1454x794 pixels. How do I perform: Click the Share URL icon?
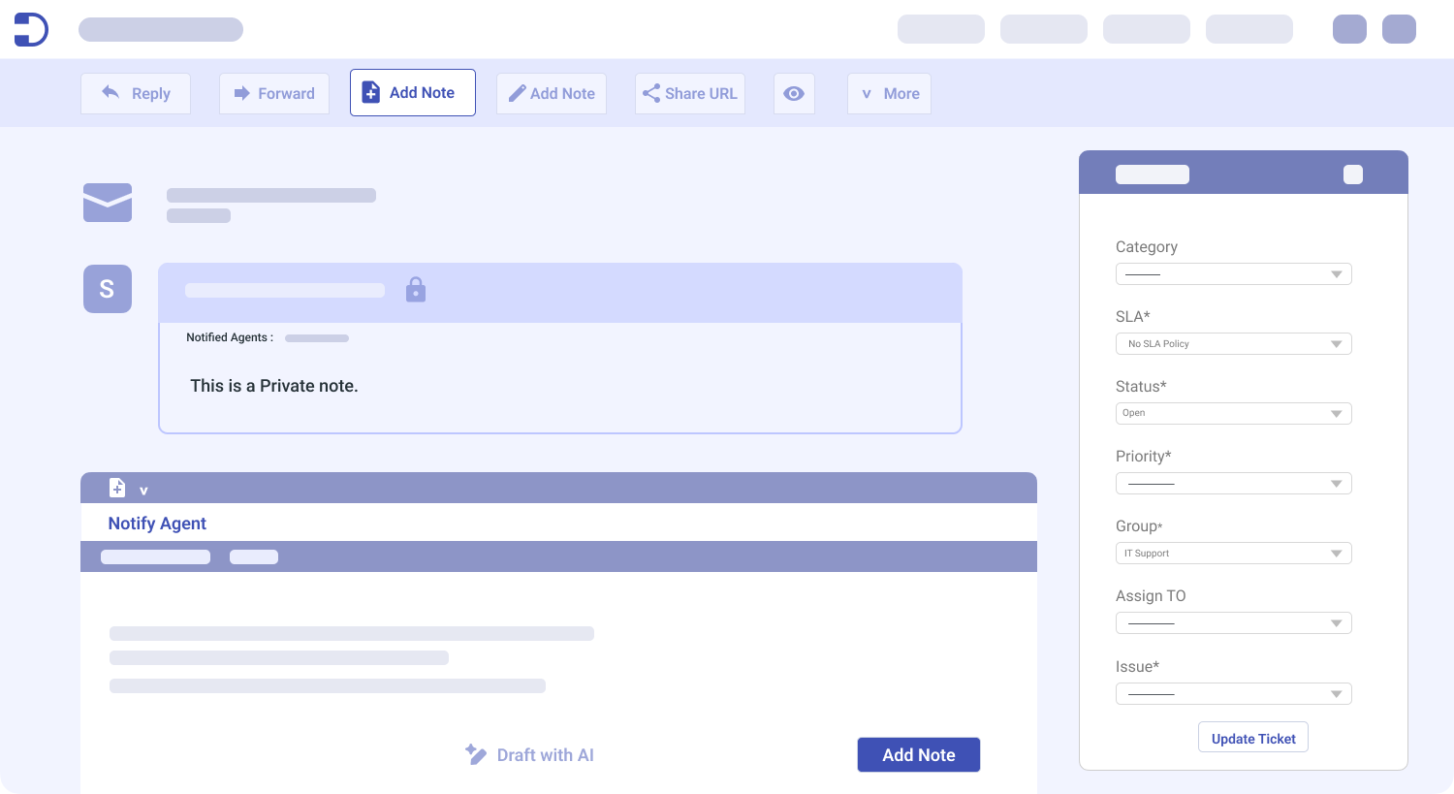[x=649, y=93]
